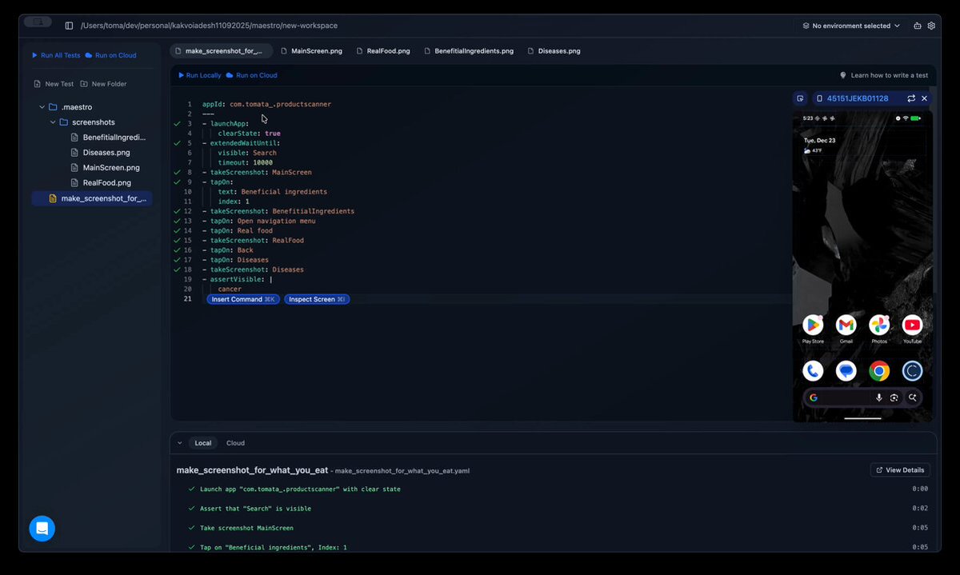Open the Phone dialer app on device
The image size is (960, 575).
(x=813, y=370)
